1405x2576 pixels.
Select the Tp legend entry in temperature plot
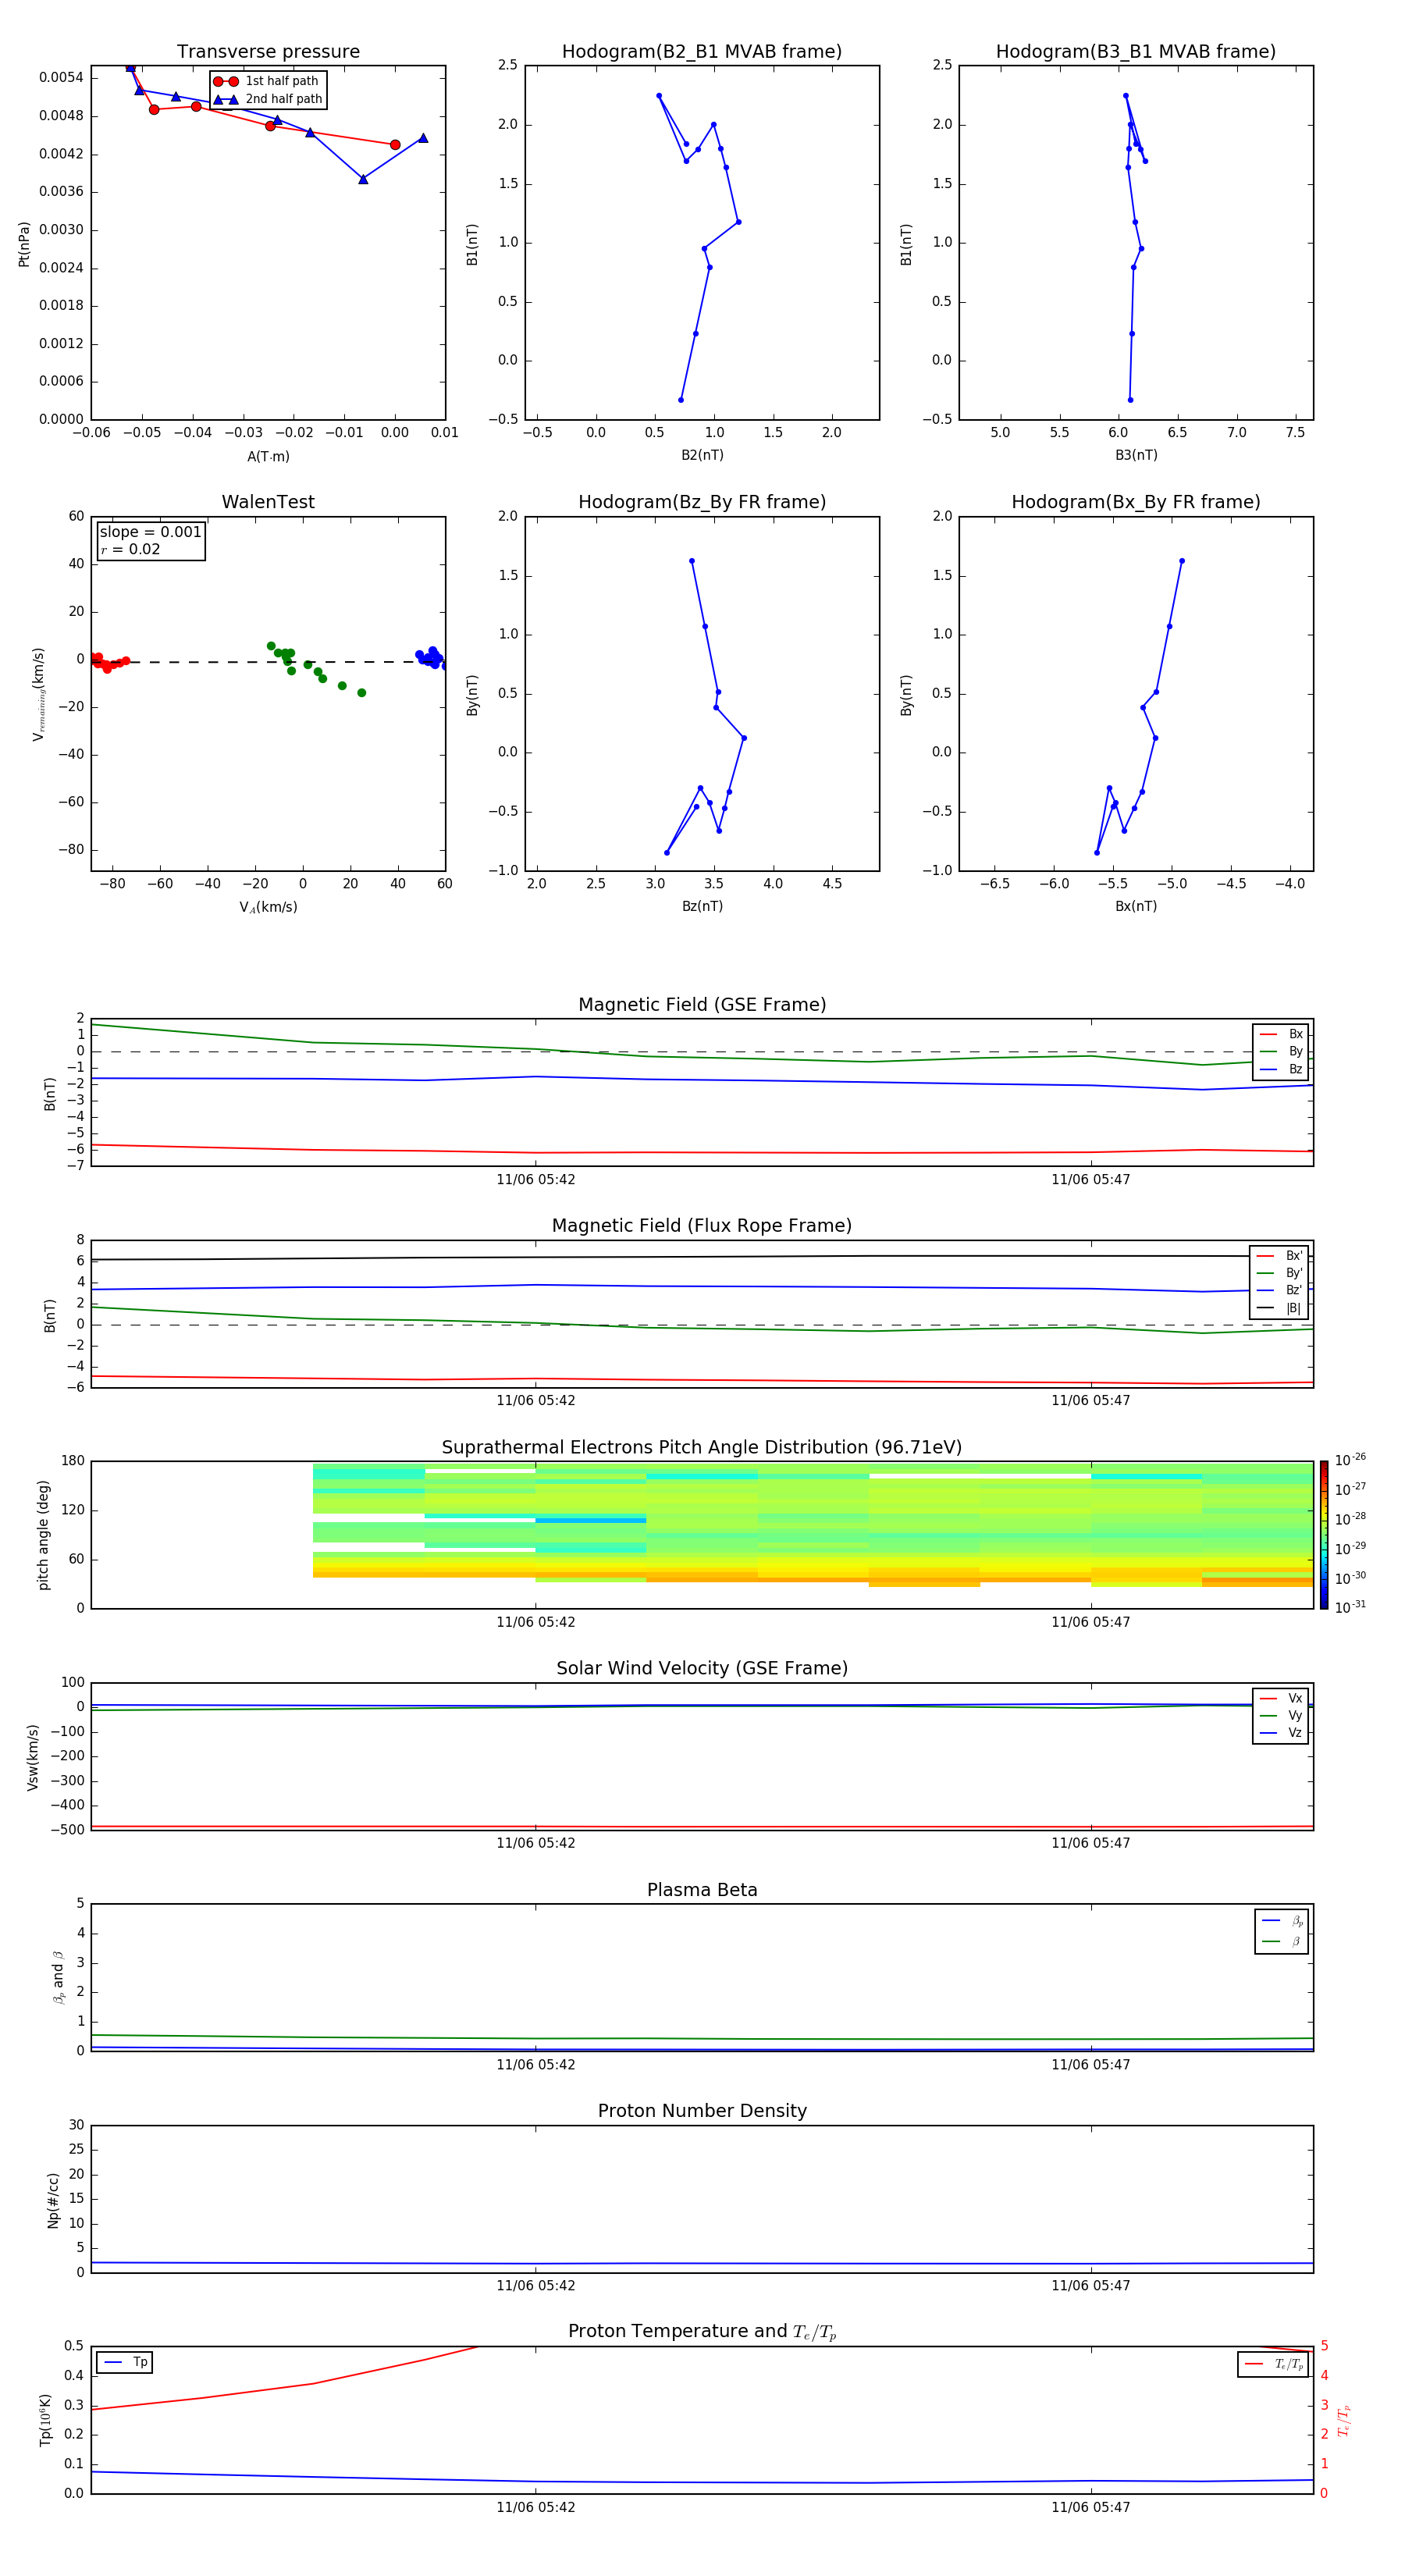(125, 2362)
